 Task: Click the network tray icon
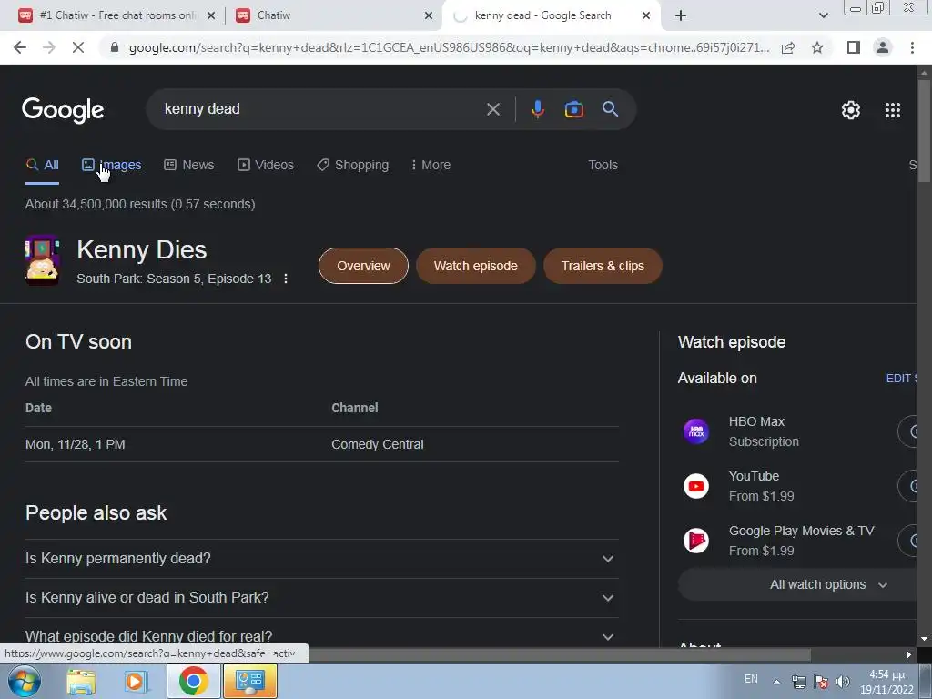point(799,682)
